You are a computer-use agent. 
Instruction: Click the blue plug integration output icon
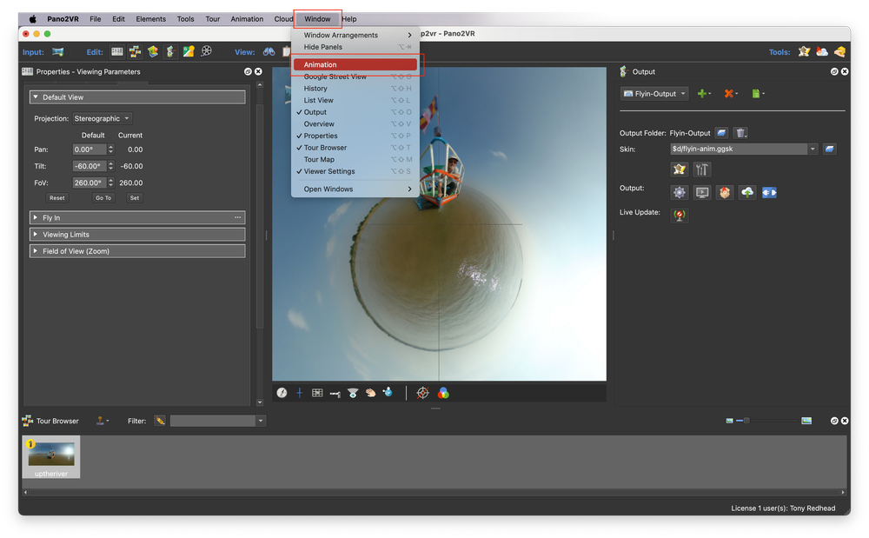click(769, 192)
